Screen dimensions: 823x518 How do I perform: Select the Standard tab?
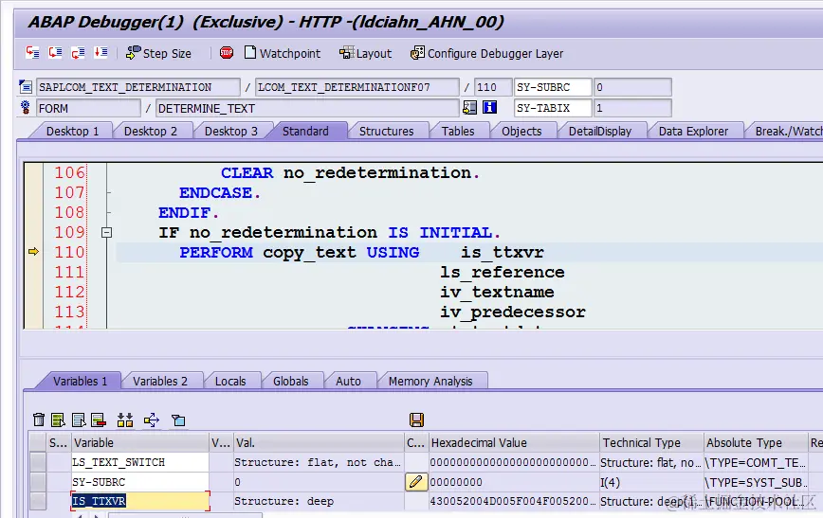click(x=305, y=131)
